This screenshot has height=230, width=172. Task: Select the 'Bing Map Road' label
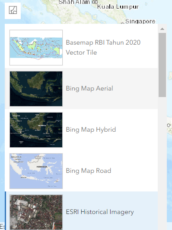pos(89,171)
